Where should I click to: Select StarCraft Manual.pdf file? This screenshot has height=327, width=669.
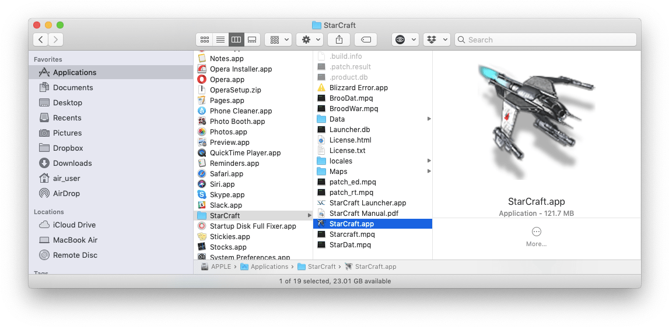[x=373, y=214]
